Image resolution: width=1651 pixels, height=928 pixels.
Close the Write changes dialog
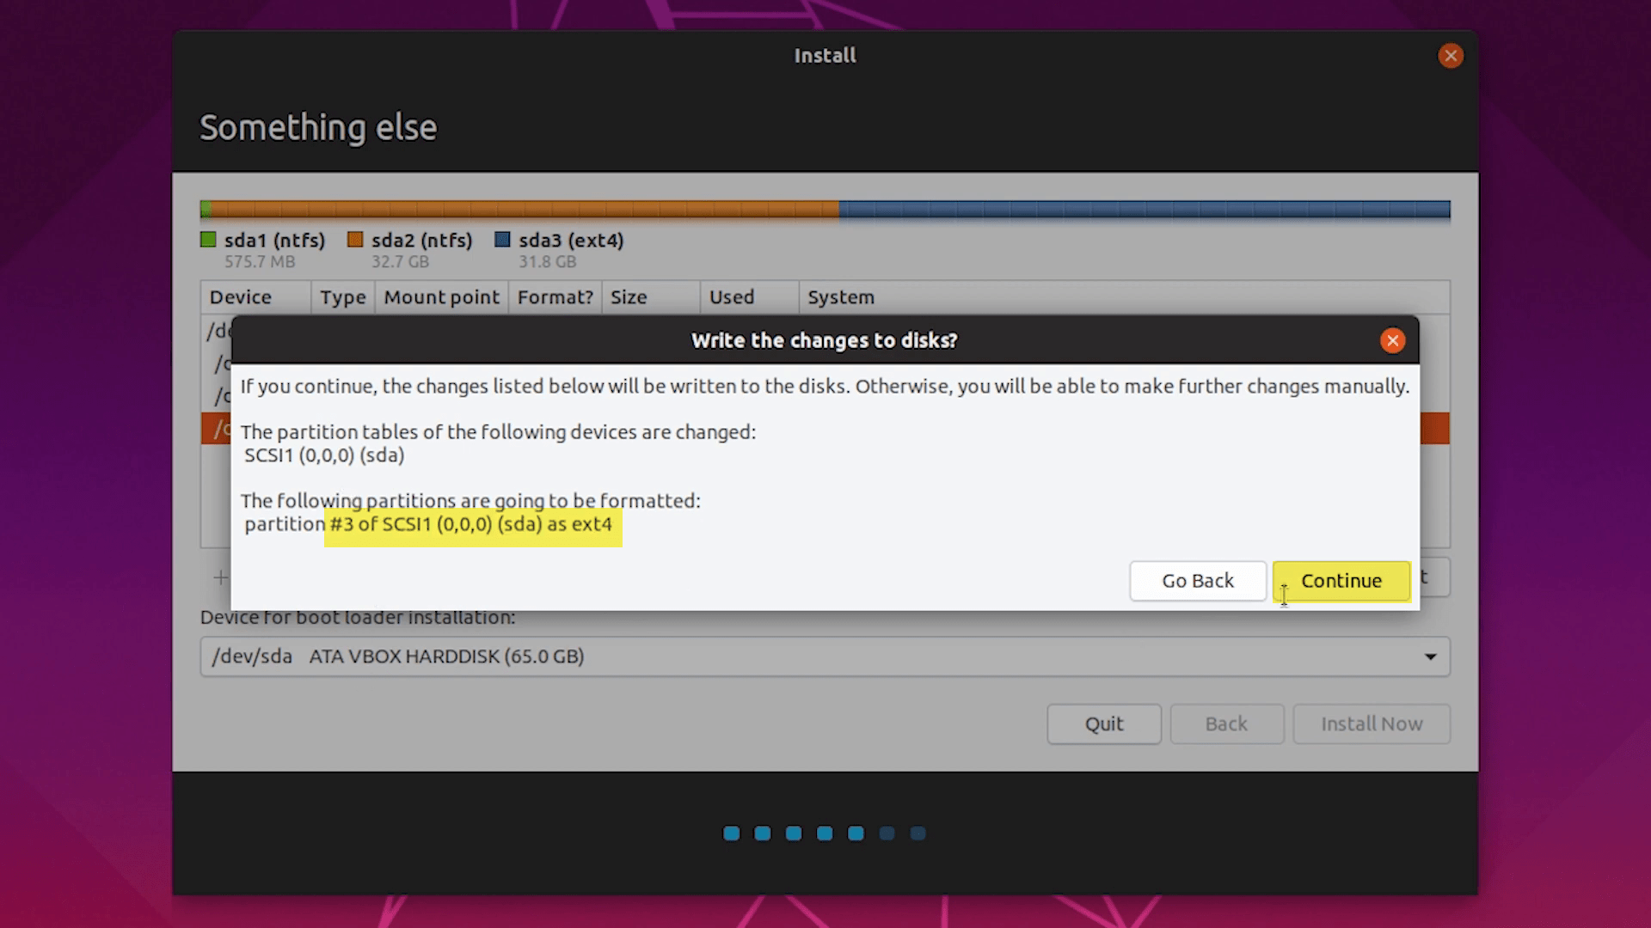(x=1394, y=340)
